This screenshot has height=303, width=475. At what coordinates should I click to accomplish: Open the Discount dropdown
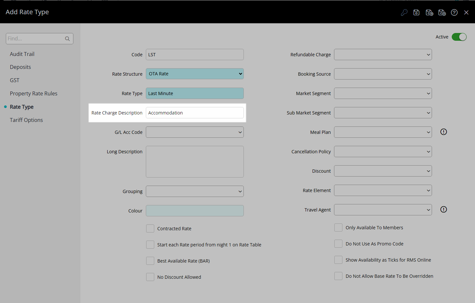pyautogui.click(x=383, y=171)
